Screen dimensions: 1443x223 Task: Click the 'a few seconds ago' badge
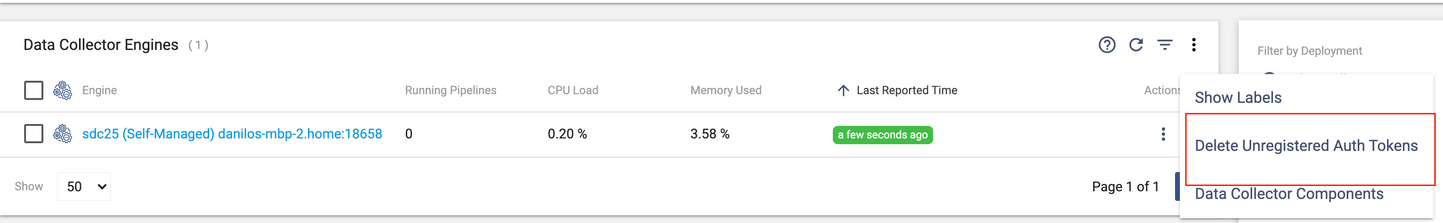click(882, 135)
